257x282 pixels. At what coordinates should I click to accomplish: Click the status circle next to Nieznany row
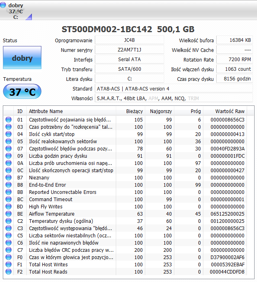pyautogui.click(x=8, y=177)
